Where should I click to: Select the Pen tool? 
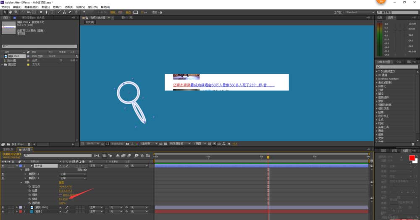pos(47,12)
